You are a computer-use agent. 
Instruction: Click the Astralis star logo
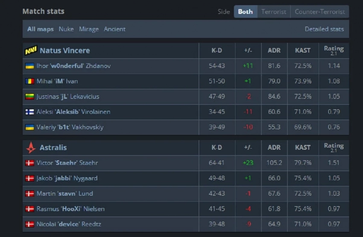(30, 148)
